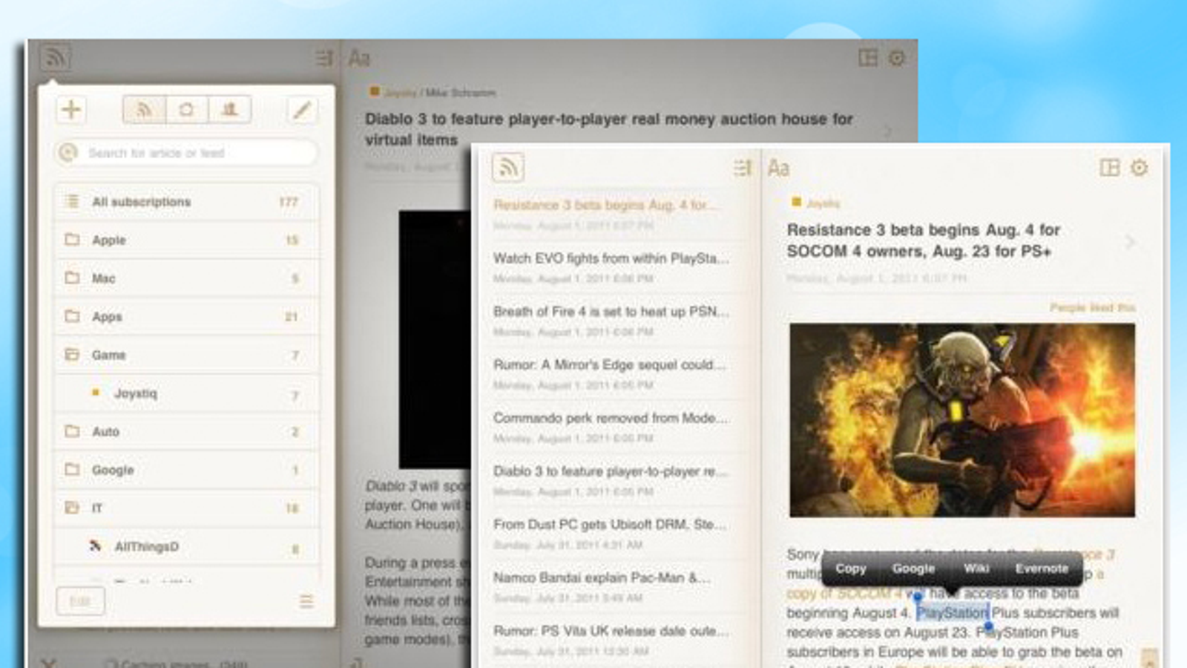The width and height of the screenshot is (1187, 668).
Task: Open the Apple folder
Action: pyautogui.click(x=186, y=240)
